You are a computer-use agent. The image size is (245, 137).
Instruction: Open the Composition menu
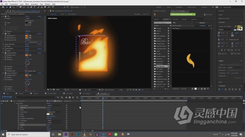pyautogui.click(x=14, y=4)
